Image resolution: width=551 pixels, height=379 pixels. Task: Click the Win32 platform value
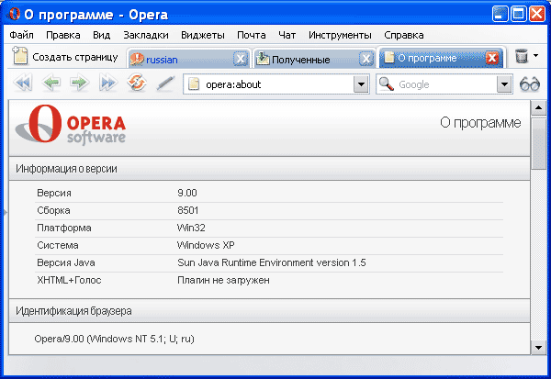(191, 228)
